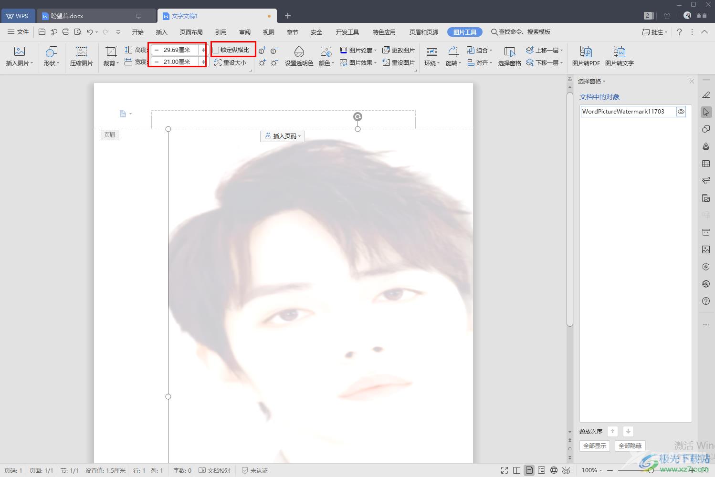Switch to the 页眉和页脚 tab

[423, 32]
